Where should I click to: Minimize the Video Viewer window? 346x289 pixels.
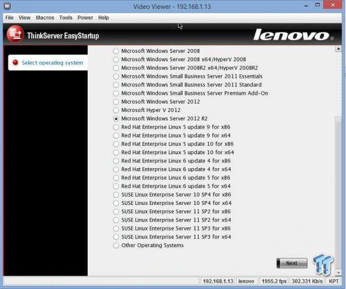point(306,6)
